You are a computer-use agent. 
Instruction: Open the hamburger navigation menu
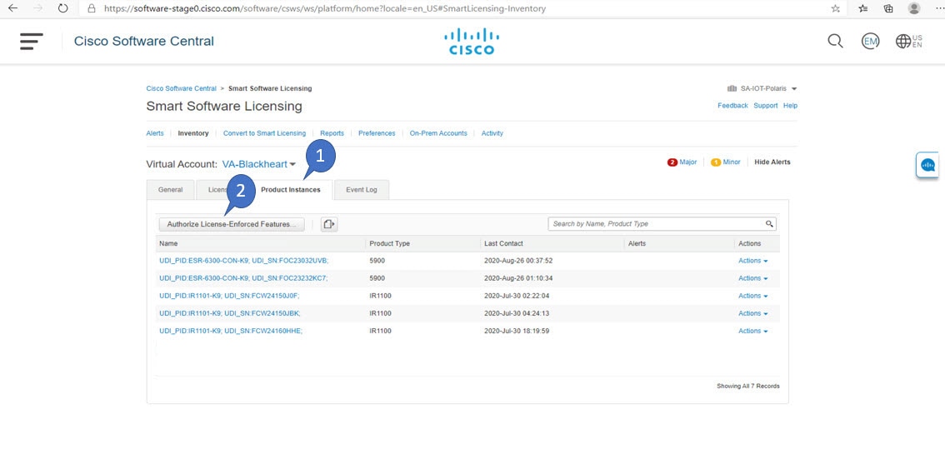click(32, 42)
